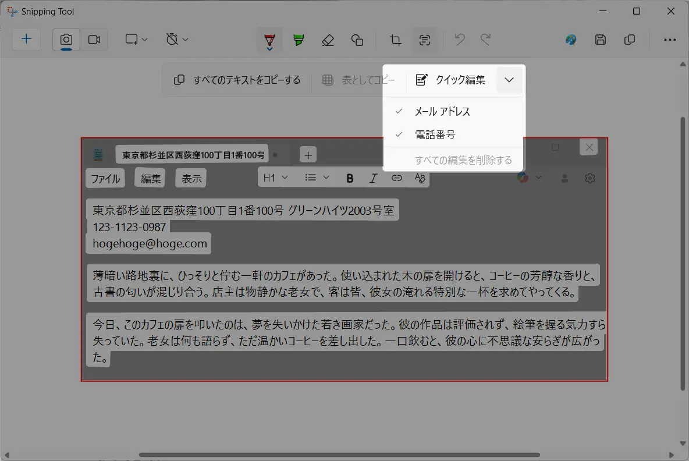The image size is (689, 461).
Task: Click the scroll left arrow
Action: [6, 455]
